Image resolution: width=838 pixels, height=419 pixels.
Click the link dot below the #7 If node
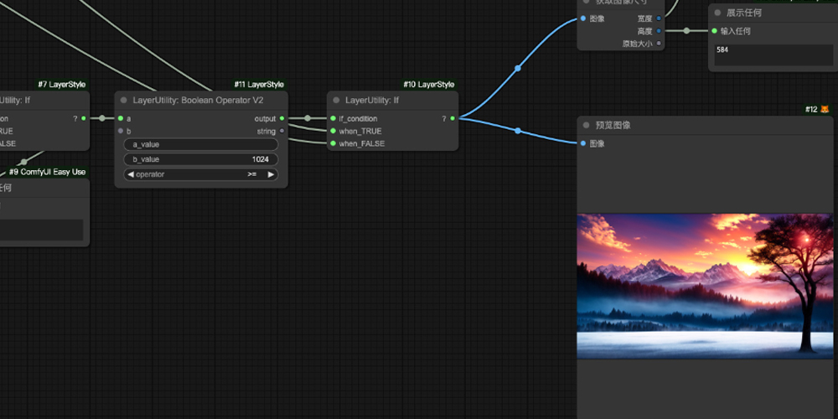pos(23,162)
